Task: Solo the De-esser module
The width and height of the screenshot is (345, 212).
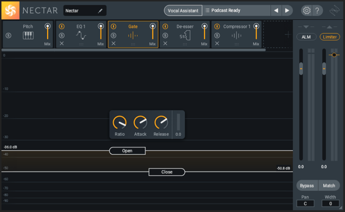Action: pos(165,36)
